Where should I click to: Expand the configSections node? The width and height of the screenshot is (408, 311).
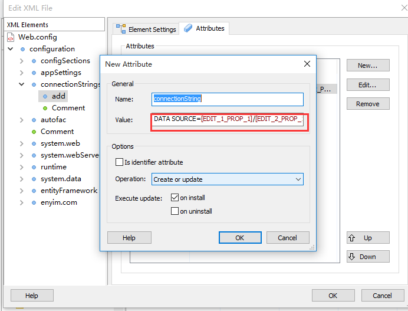click(22, 61)
